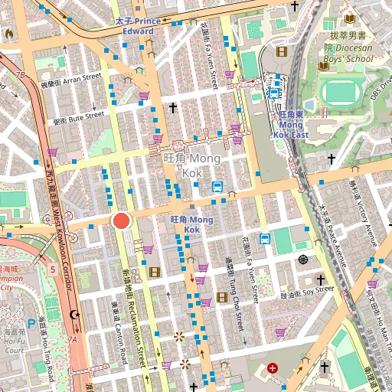Select the Soy Street label

pyautogui.click(x=307, y=292)
